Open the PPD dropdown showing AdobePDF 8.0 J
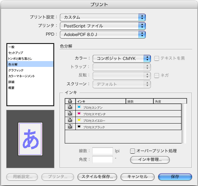The height and width of the screenshot is (186, 198). (x=103, y=35)
